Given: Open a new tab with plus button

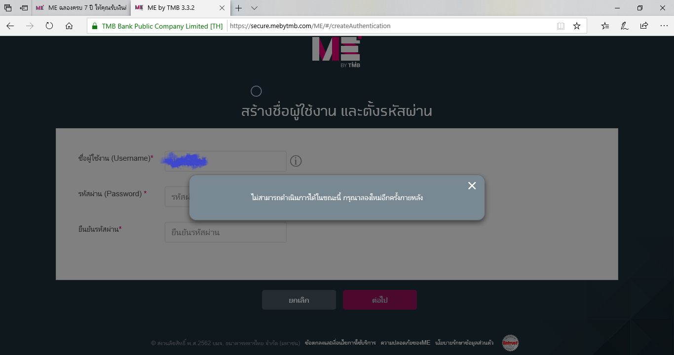Looking at the screenshot, I should (239, 8).
